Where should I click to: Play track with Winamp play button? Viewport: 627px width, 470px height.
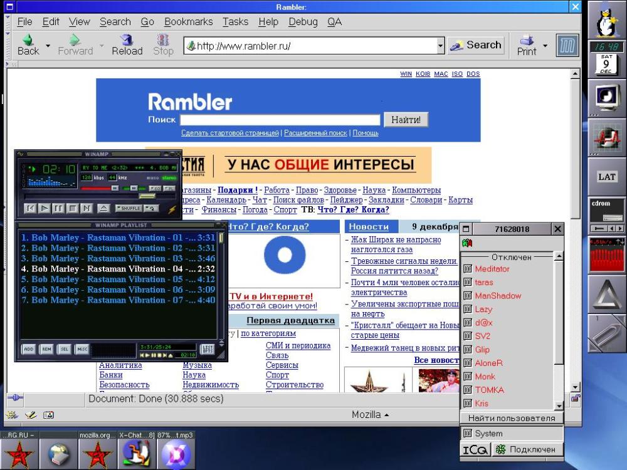[x=45, y=208]
